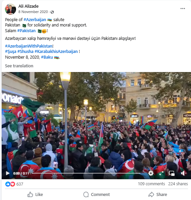Screen dimensions: 191x200
Task: Unmute the video sound
Action: pos(184,173)
